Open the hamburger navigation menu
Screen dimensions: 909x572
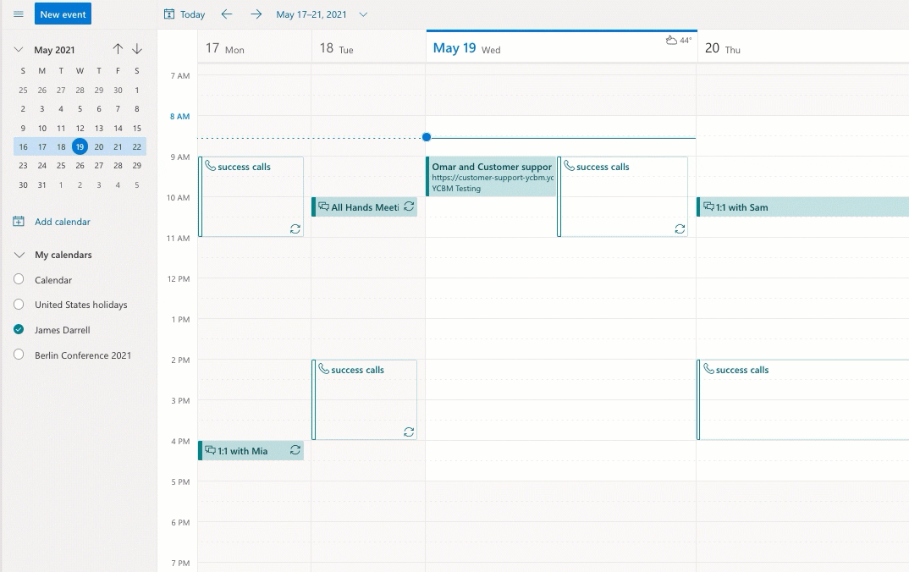point(18,14)
